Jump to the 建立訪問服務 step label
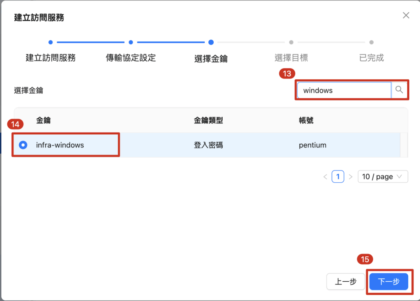 (50, 58)
